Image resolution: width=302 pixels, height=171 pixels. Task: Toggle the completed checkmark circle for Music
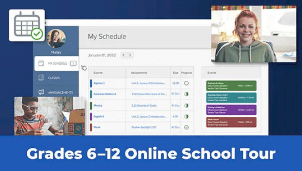coord(186,127)
